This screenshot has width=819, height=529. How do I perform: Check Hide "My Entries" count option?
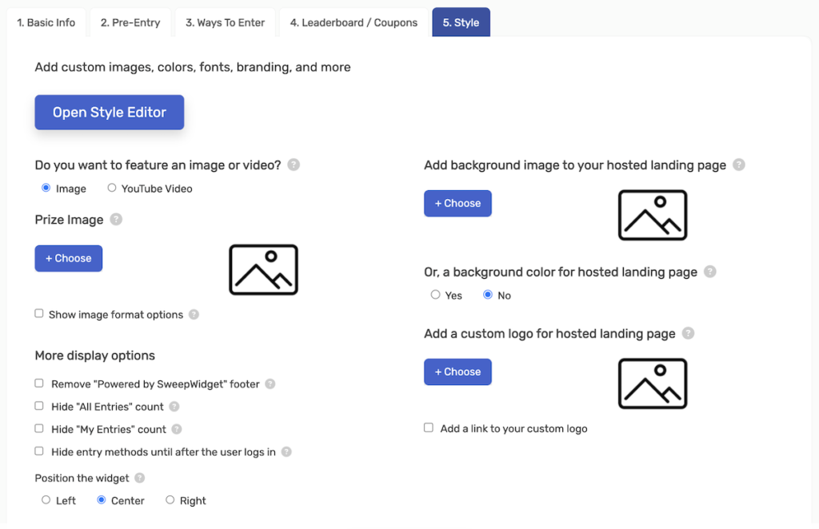[x=39, y=428]
